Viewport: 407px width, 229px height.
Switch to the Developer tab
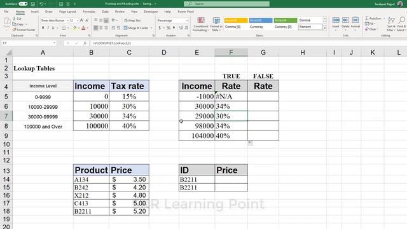point(151,11)
